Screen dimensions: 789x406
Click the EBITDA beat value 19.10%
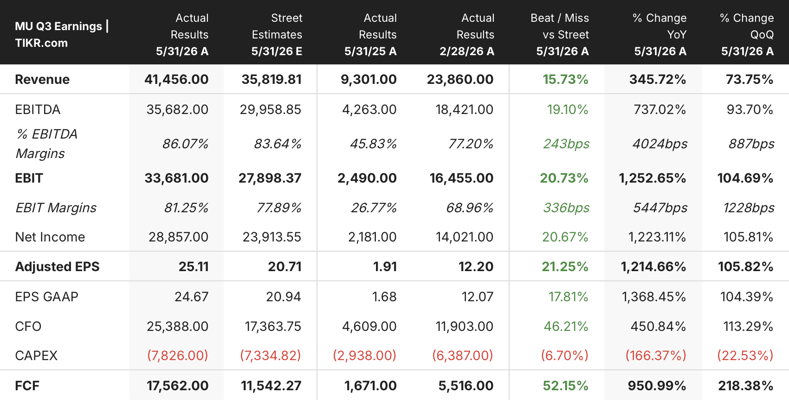click(x=568, y=109)
